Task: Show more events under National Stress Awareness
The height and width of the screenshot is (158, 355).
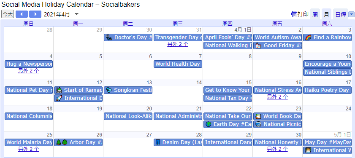Action: coord(277,97)
